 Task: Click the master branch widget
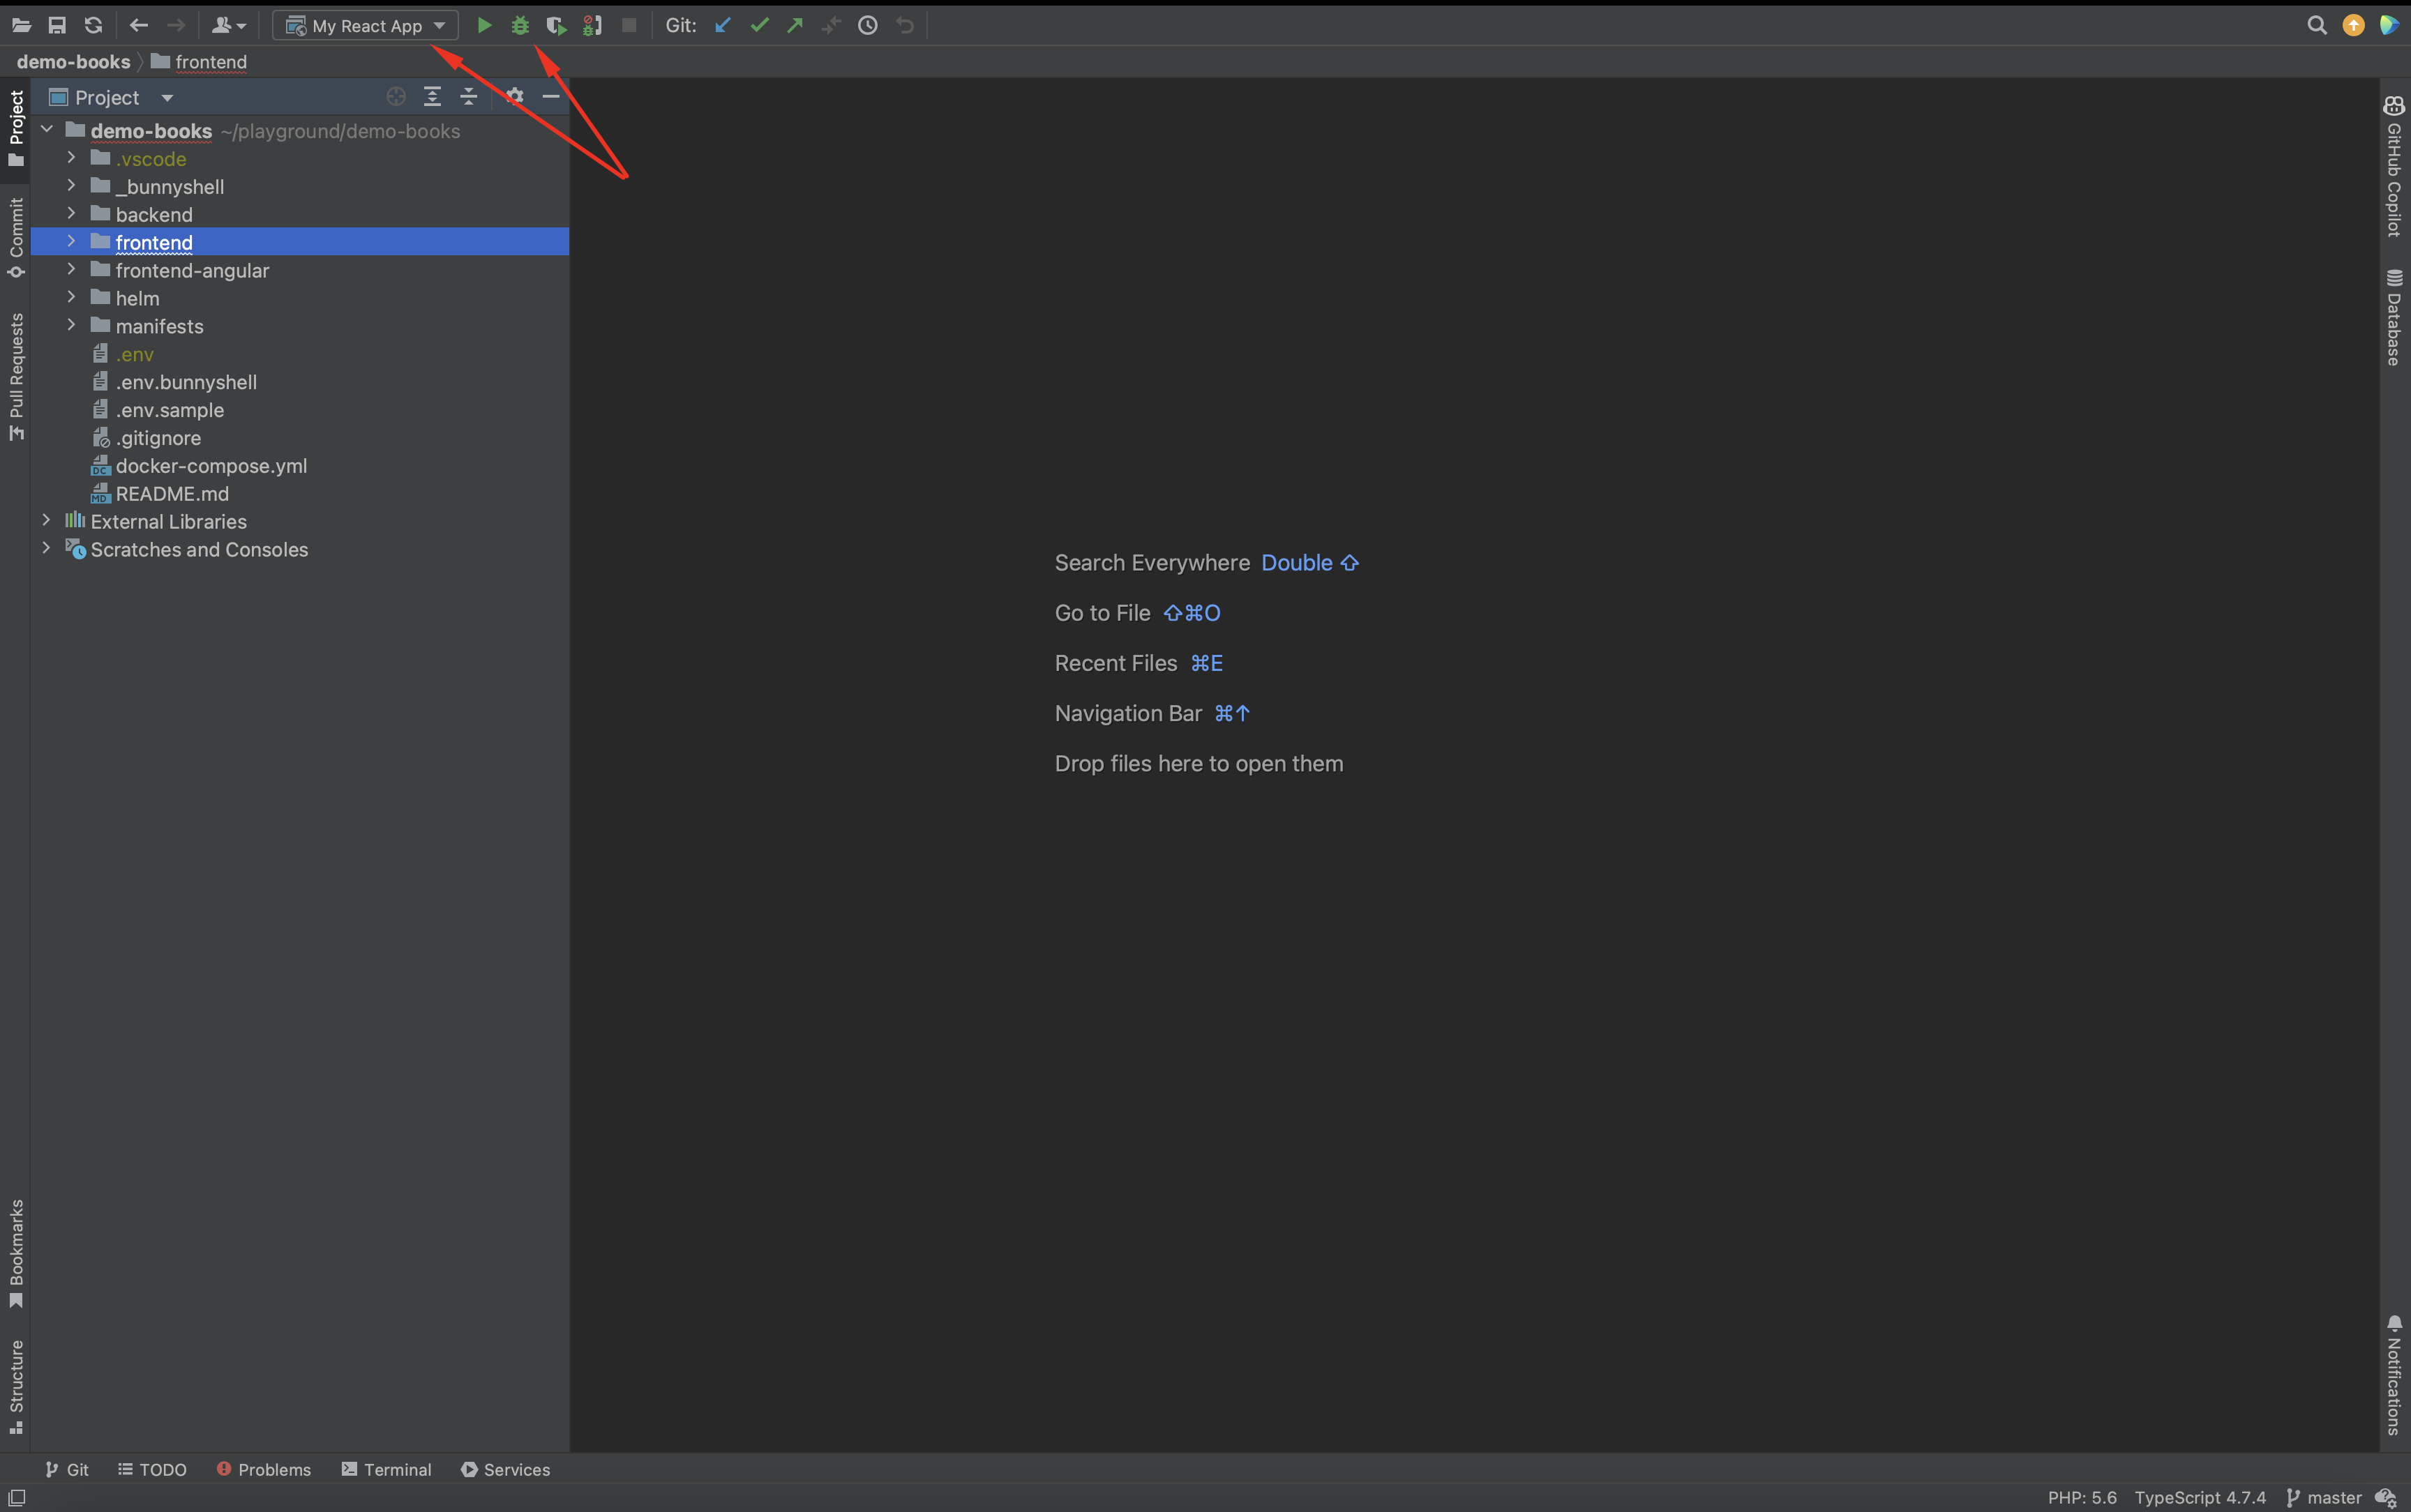point(2324,1497)
